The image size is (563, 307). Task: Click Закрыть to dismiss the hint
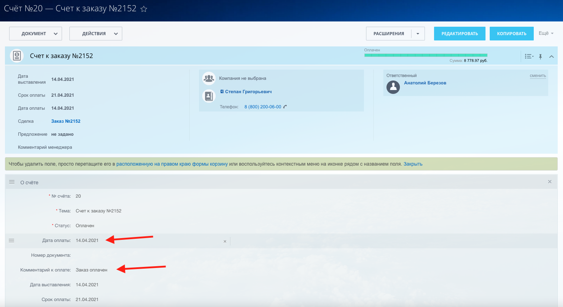pos(413,164)
